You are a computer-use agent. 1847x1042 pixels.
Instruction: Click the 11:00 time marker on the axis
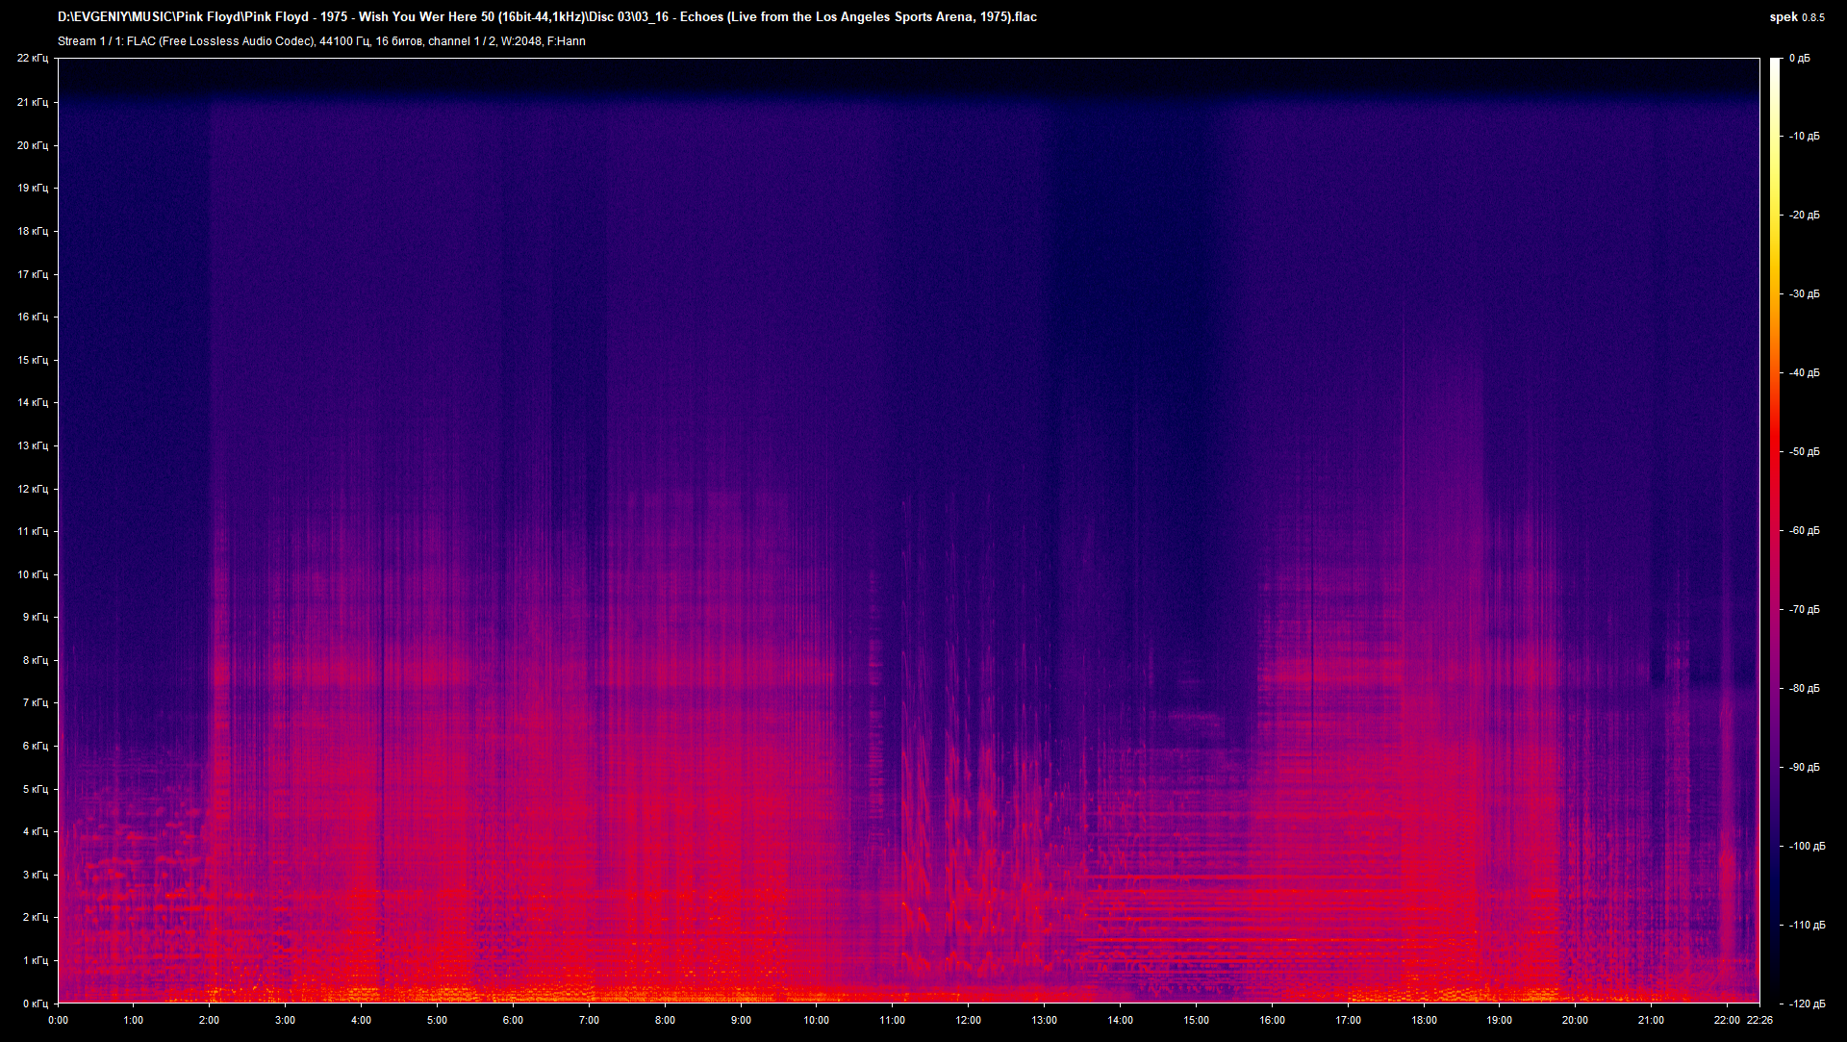coord(895,1021)
